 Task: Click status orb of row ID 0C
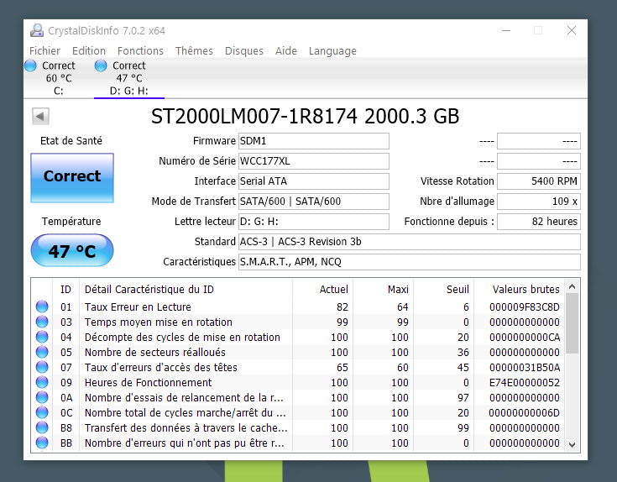point(42,412)
